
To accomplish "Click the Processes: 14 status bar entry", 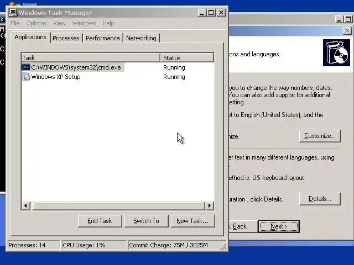I will [34, 245].
